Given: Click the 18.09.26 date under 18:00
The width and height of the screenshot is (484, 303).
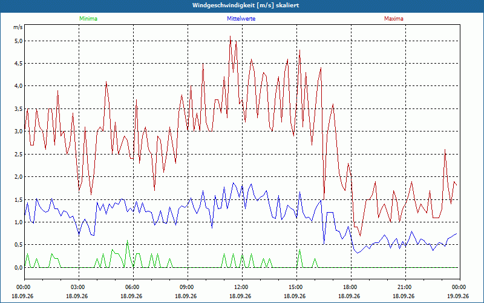Looking at the screenshot, I should [349, 296].
